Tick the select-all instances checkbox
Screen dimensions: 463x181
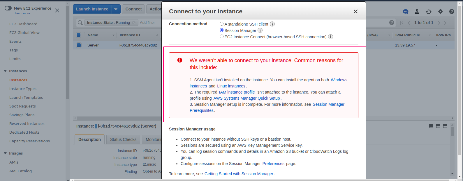(x=78, y=35)
